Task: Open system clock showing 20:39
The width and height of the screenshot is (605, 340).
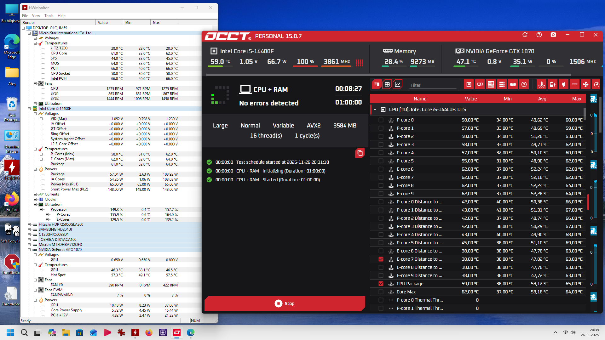Action: (590, 332)
